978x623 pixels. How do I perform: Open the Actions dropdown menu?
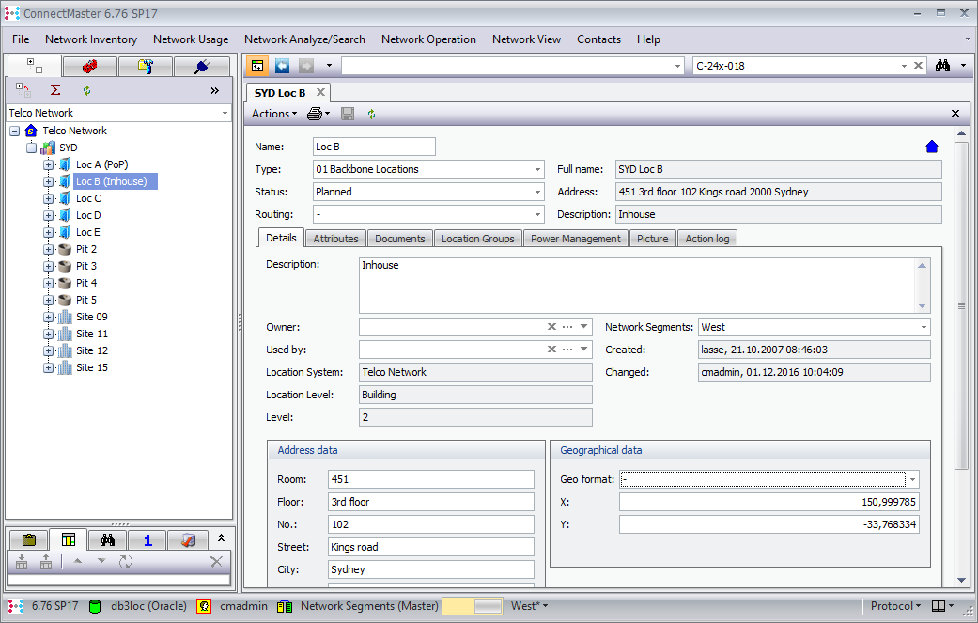coord(274,114)
